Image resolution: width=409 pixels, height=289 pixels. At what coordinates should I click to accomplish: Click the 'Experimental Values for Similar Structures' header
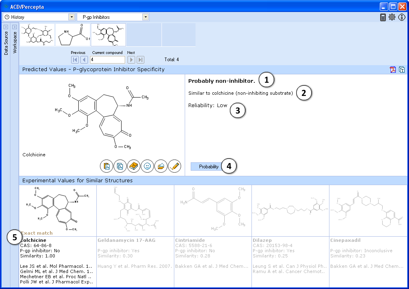tap(78, 181)
